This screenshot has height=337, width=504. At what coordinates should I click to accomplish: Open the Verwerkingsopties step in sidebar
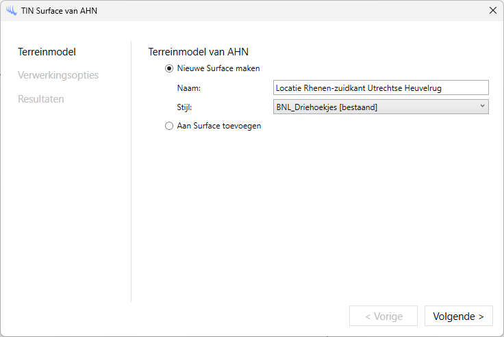click(x=58, y=75)
